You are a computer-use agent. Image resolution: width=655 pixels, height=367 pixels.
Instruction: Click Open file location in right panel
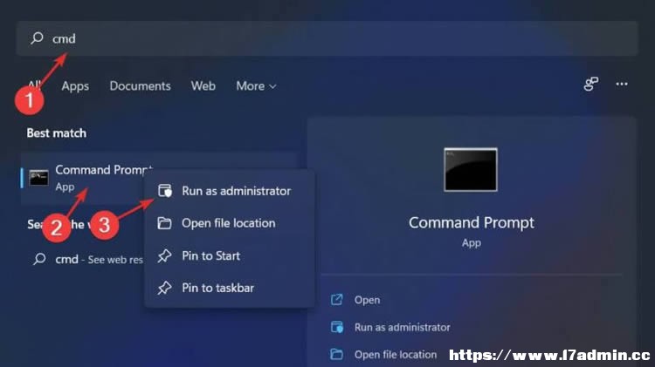click(x=395, y=355)
